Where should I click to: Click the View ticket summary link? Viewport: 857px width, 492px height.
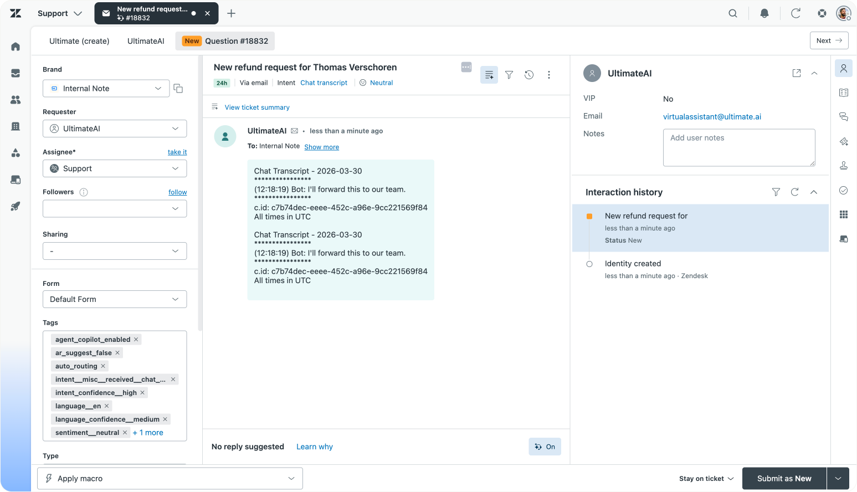257,107
